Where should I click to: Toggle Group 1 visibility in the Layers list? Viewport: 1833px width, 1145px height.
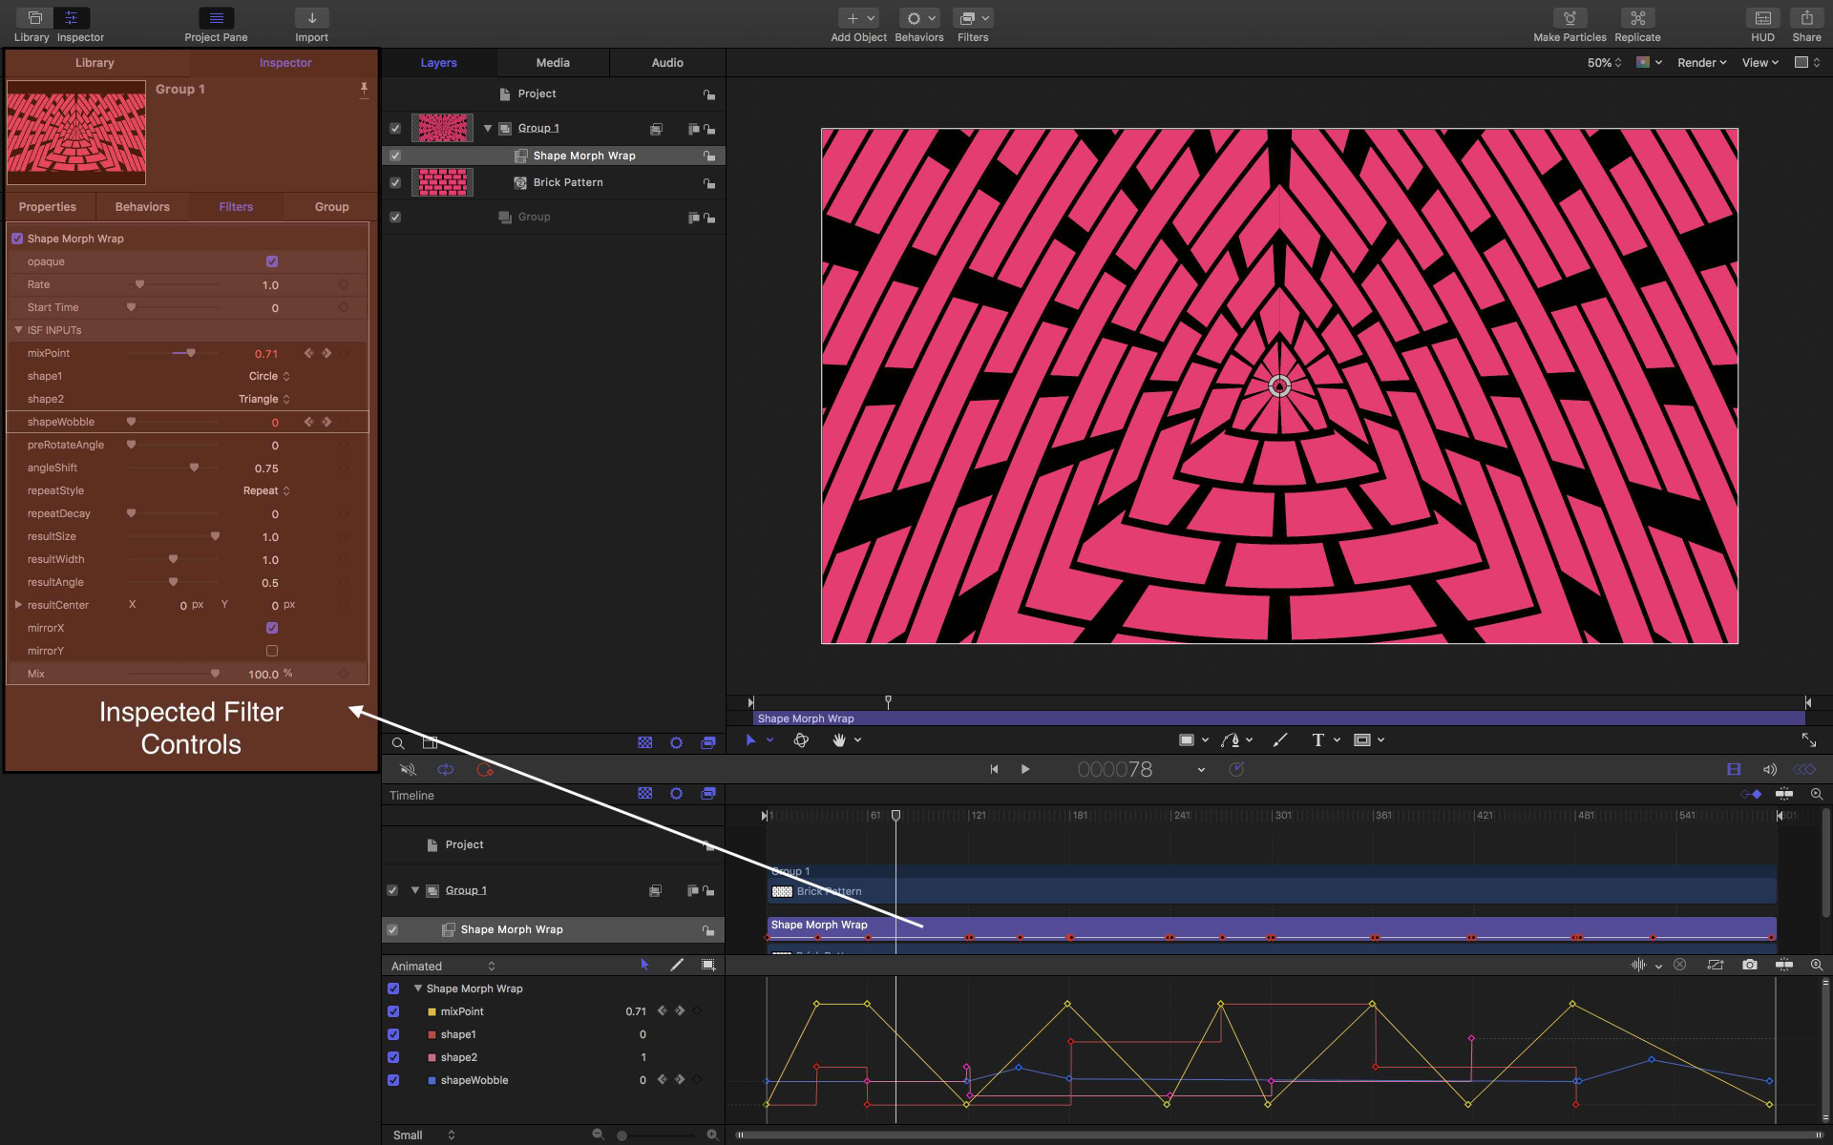pyautogui.click(x=395, y=128)
